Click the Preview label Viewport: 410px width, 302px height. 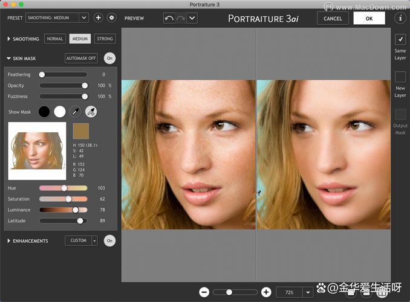click(x=134, y=18)
